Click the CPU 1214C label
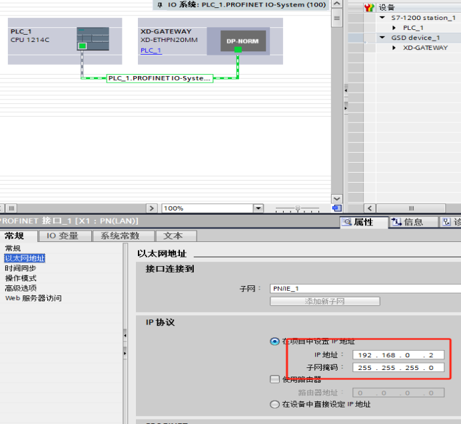The image size is (461, 424). tap(30, 40)
